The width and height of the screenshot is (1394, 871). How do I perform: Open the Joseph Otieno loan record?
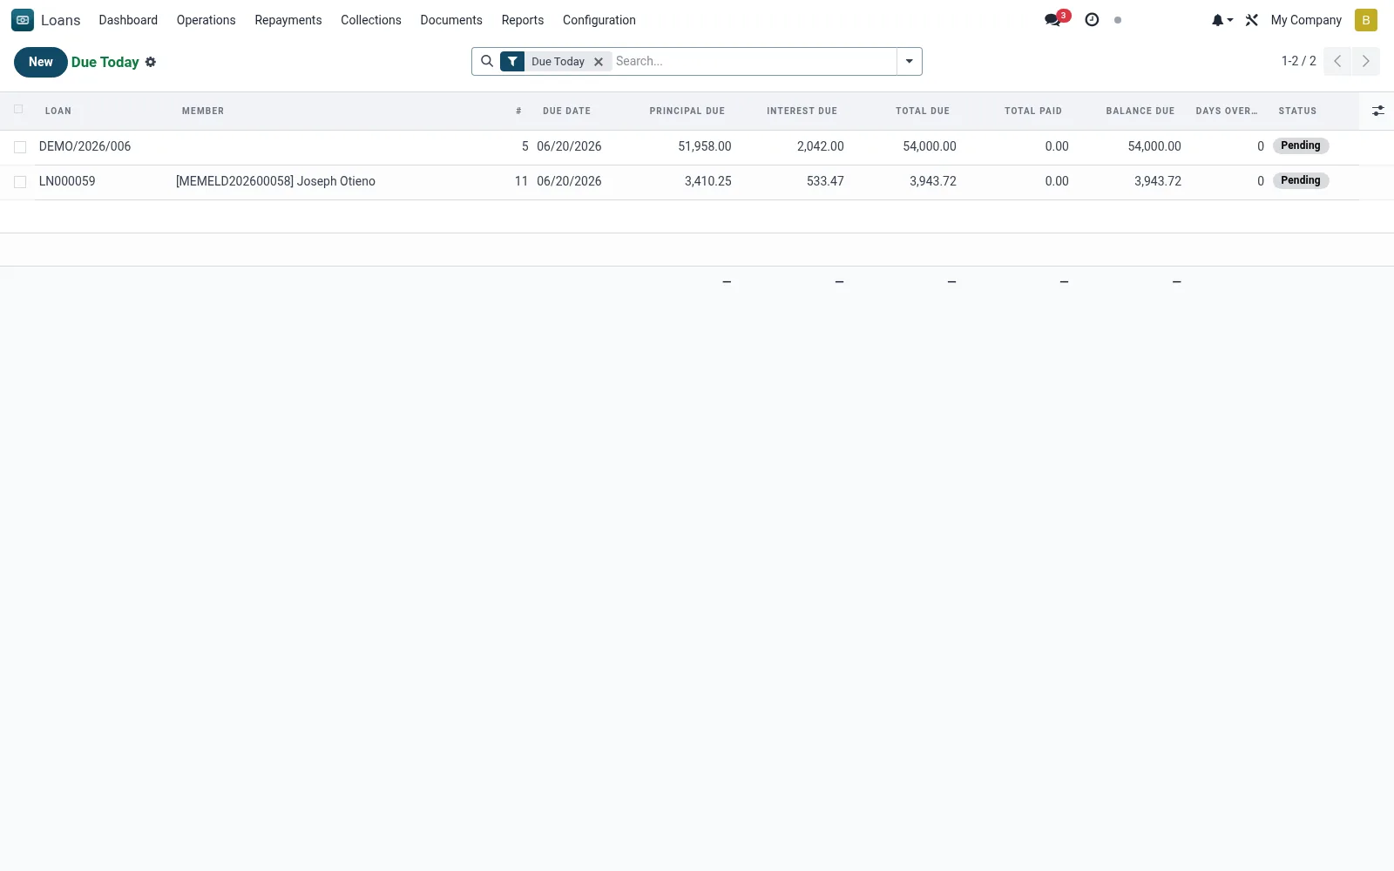pos(275,181)
